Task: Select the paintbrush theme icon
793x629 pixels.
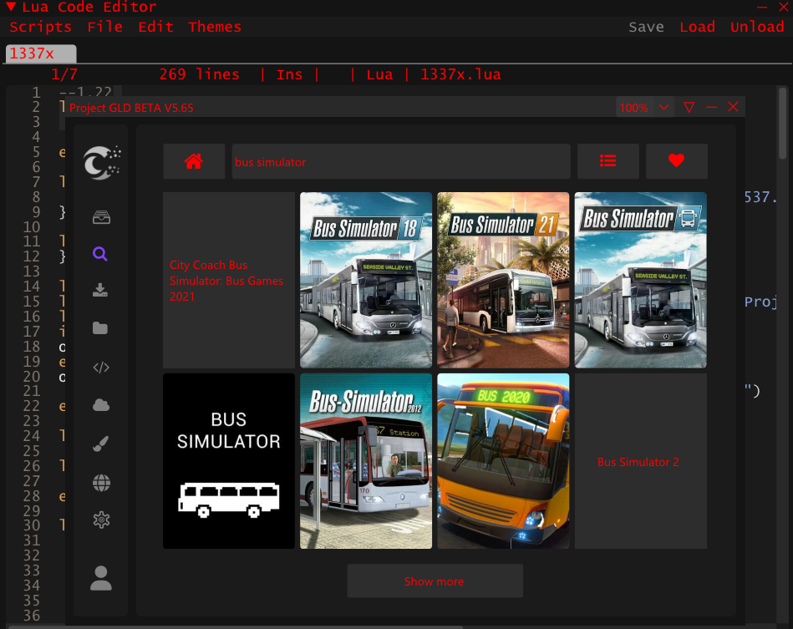Action: tap(100, 444)
